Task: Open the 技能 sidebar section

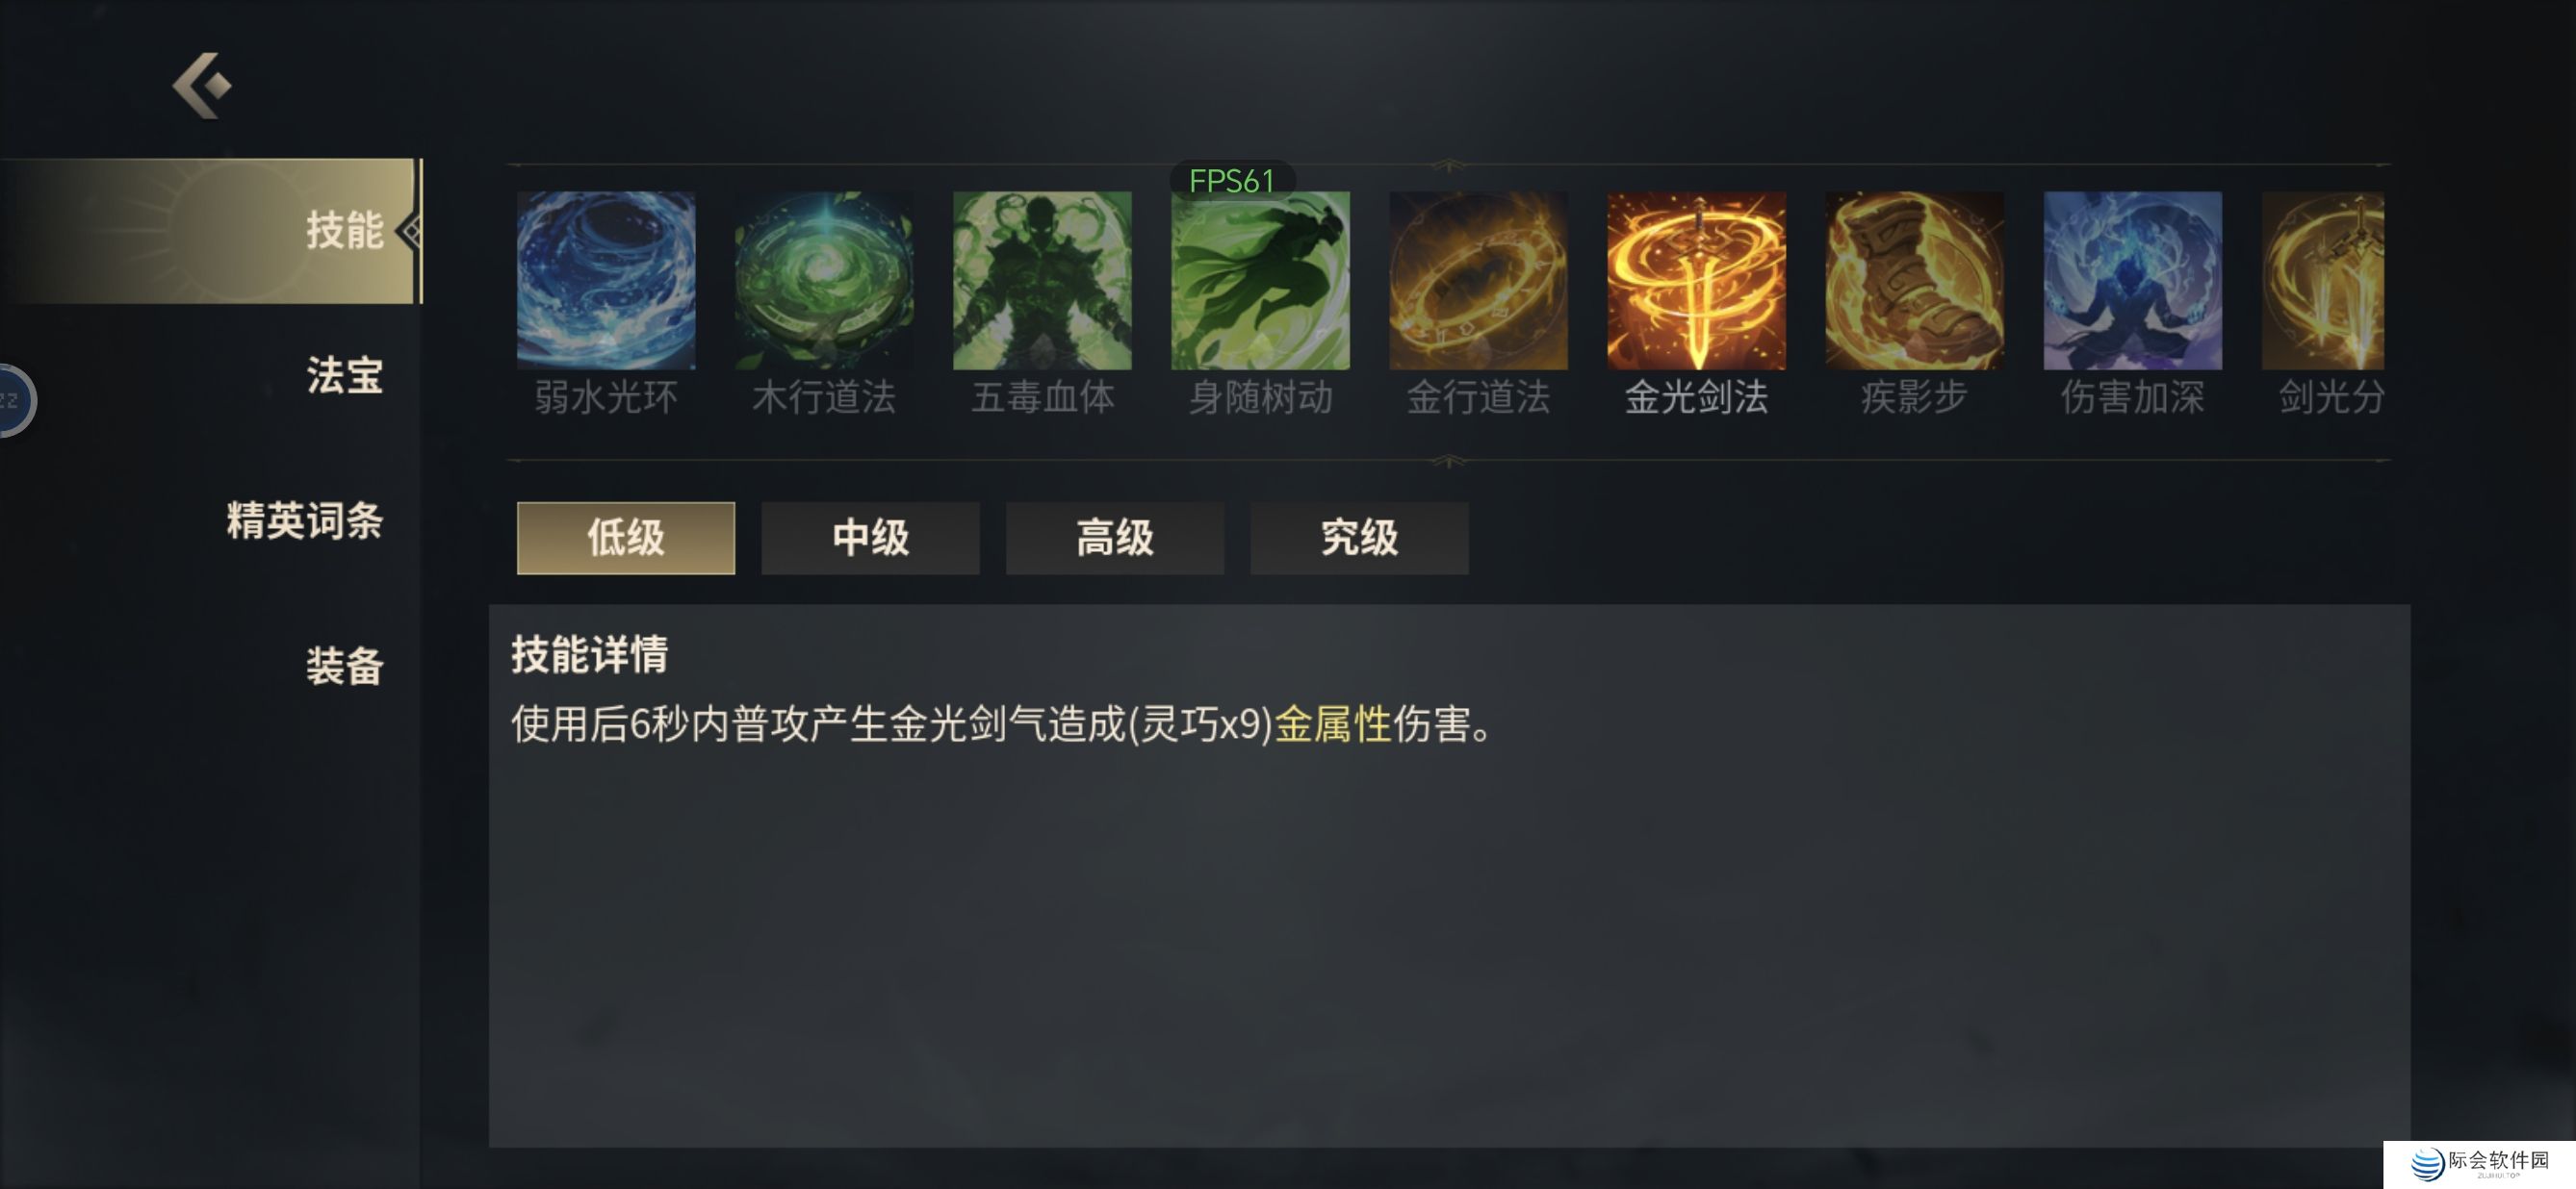Action: click(x=210, y=231)
